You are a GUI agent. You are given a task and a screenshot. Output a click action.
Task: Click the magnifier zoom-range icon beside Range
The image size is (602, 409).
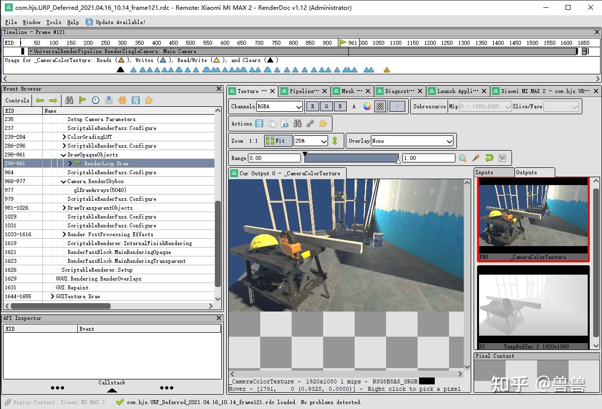(x=462, y=158)
